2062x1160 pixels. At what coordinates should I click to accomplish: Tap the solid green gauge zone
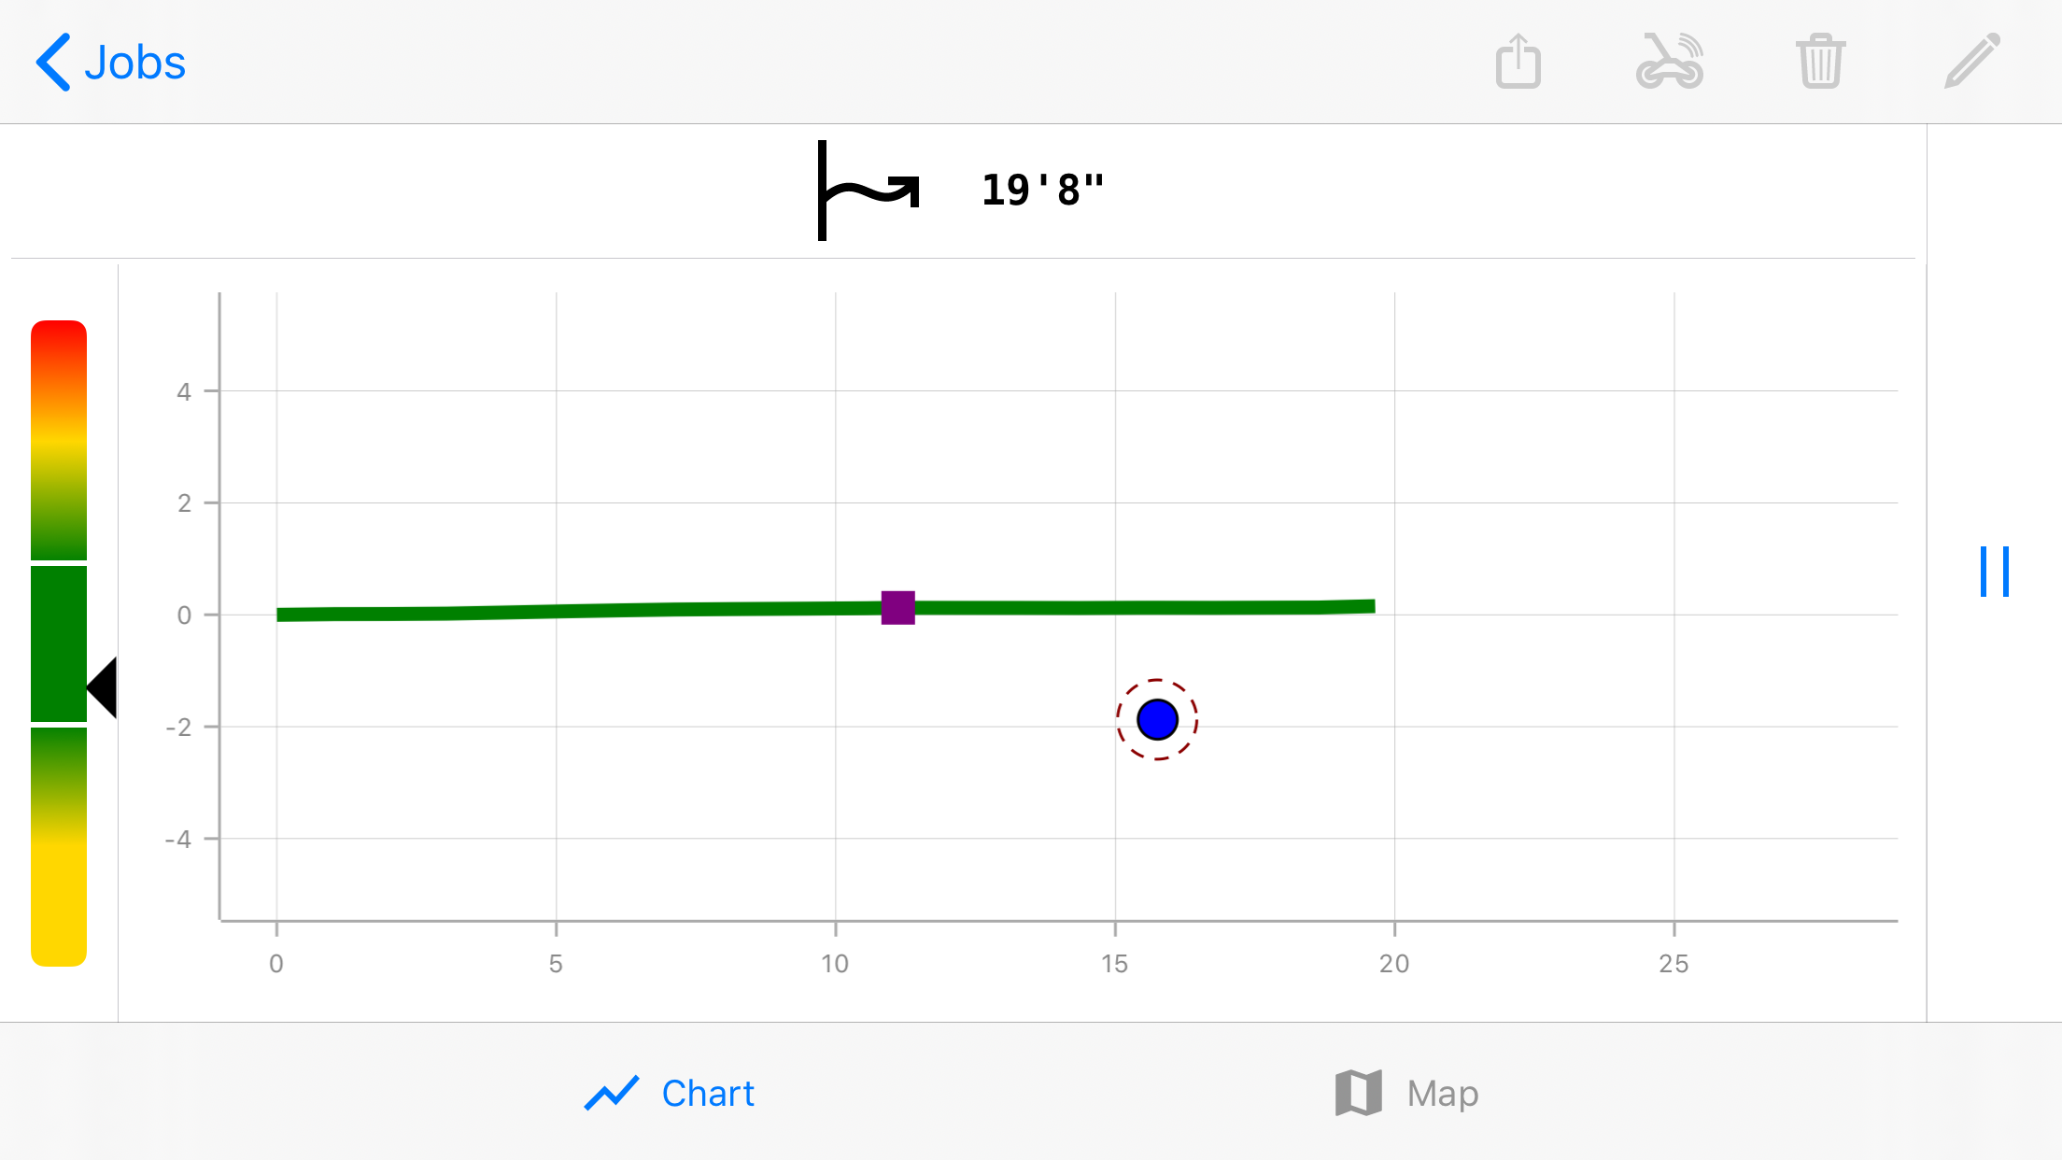tap(59, 643)
